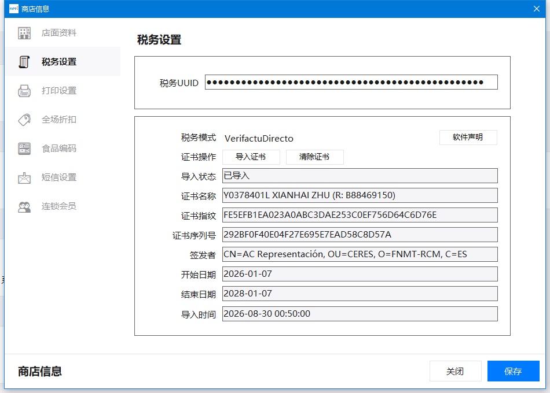Click the 证书指纹 field
Viewport: 550px width, 393px height.
coord(360,215)
